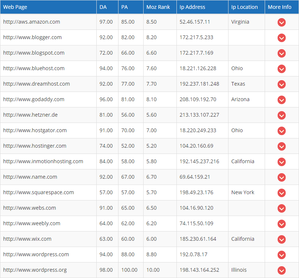Viewport: 299px width, 278px height.
Task: Select the http://www.inmotionhosting.com URL
Action: click(x=43, y=161)
